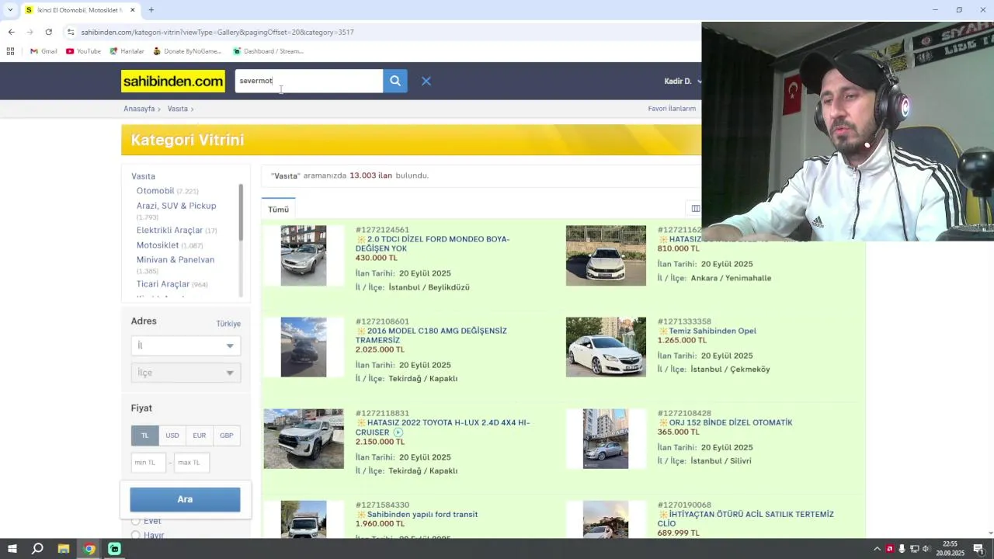Open the sahibinden.com logo homepage

click(173, 81)
